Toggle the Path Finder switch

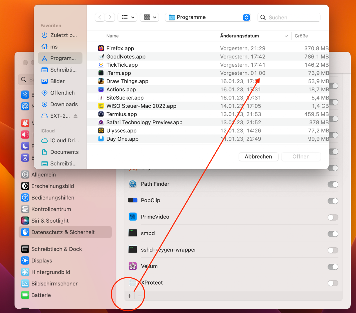click(x=333, y=184)
